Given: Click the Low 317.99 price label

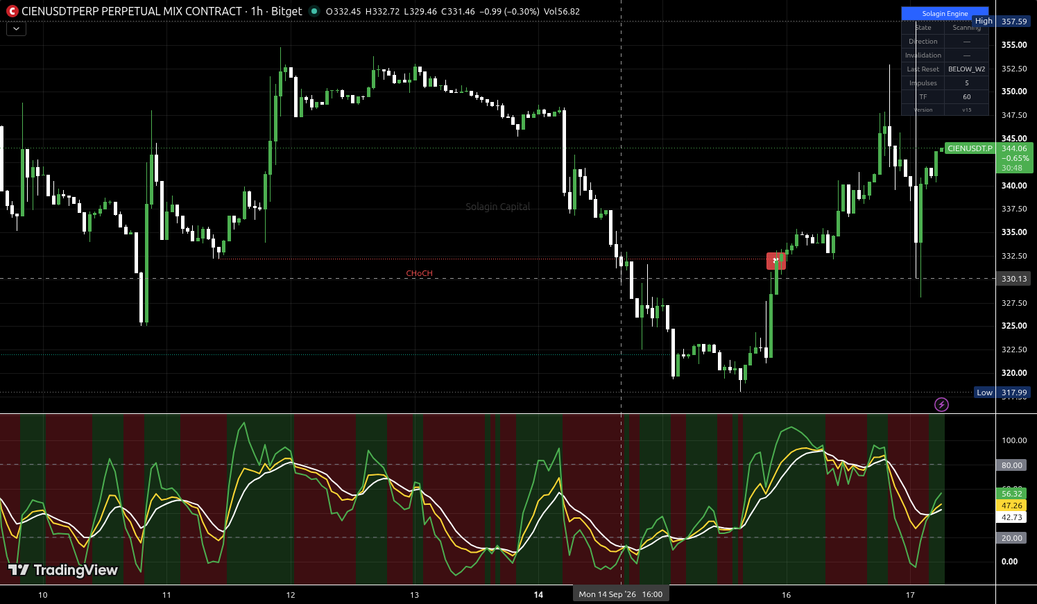Looking at the screenshot, I should click(x=1003, y=392).
